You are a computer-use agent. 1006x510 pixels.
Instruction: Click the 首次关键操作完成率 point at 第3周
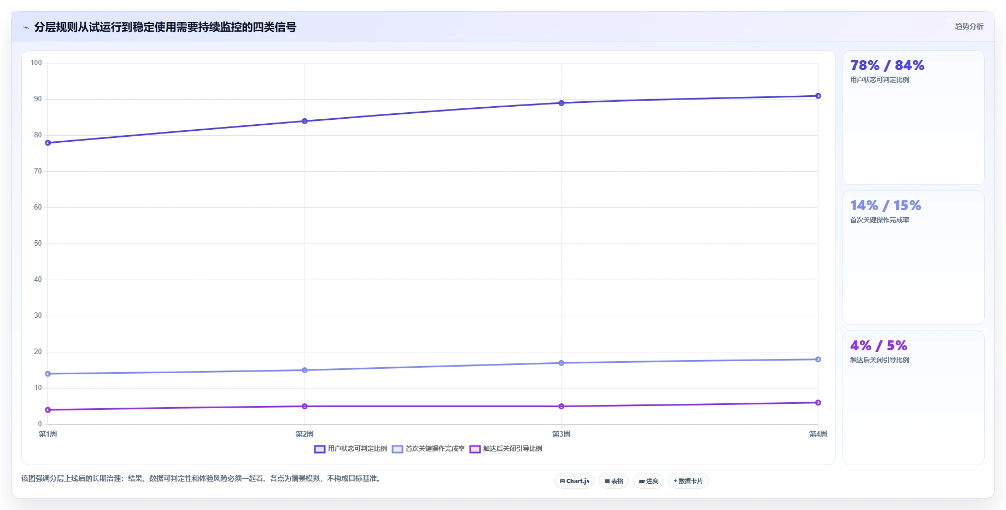(562, 363)
